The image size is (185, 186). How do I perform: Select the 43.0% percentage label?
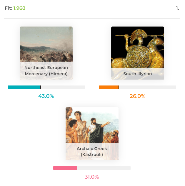[46, 96]
